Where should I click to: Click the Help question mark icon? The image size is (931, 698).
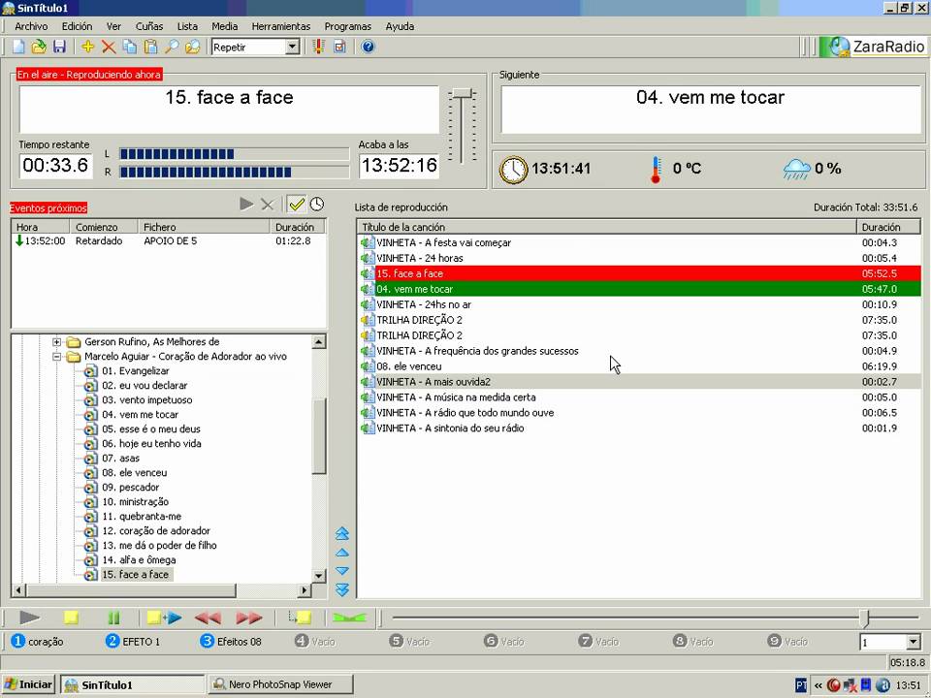pyautogui.click(x=368, y=47)
